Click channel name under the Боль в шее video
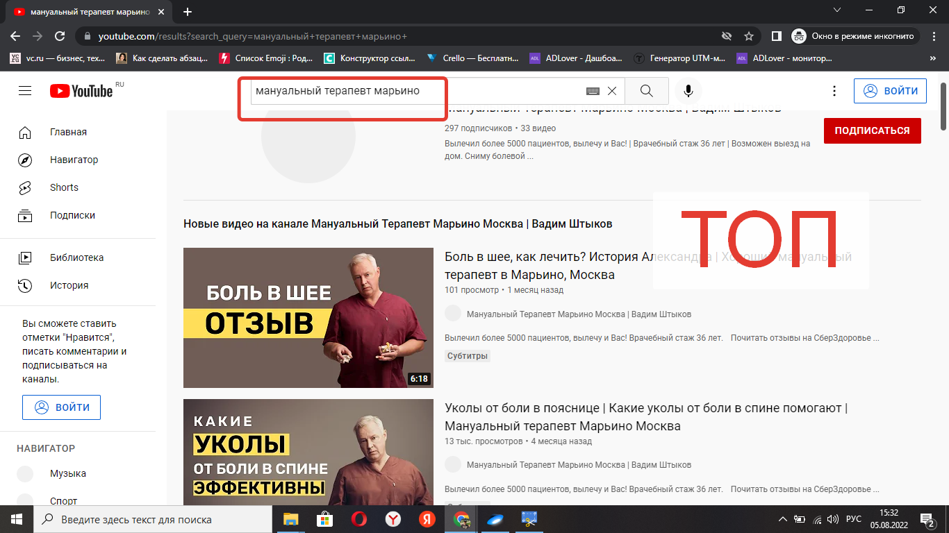Viewport: 949px width, 533px height. [579, 314]
